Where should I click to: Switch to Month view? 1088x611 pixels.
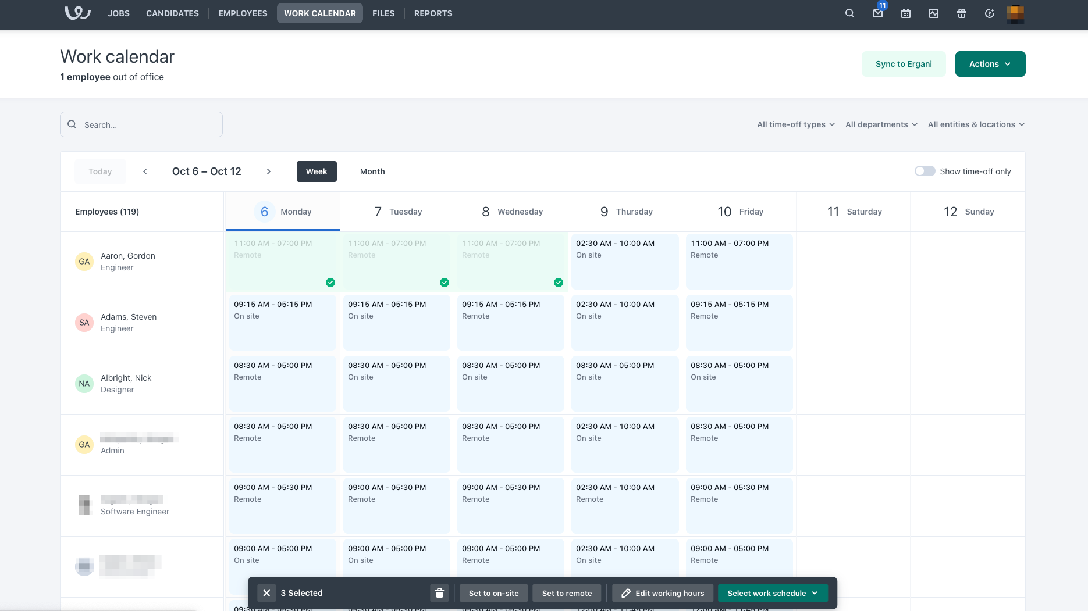point(372,171)
